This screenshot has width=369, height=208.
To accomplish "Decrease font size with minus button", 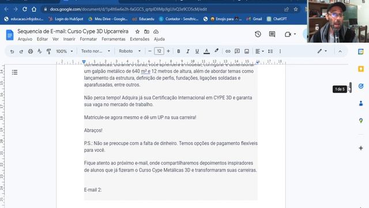I will (150, 51).
